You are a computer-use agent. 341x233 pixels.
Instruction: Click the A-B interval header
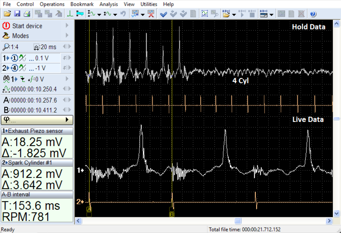pyautogui.click(x=37, y=194)
